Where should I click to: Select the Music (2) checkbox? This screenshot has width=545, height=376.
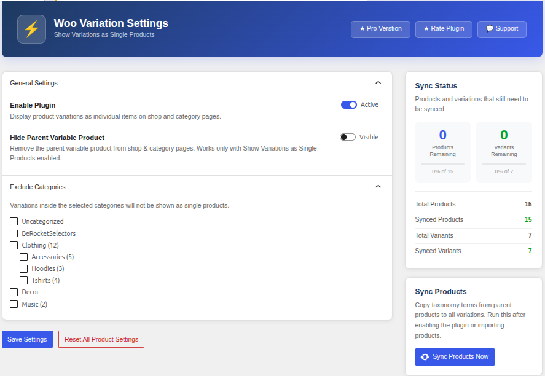14,304
